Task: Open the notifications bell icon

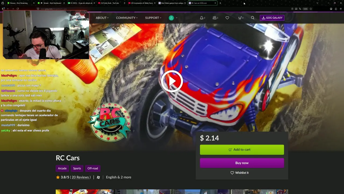Action: [x=202, y=18]
